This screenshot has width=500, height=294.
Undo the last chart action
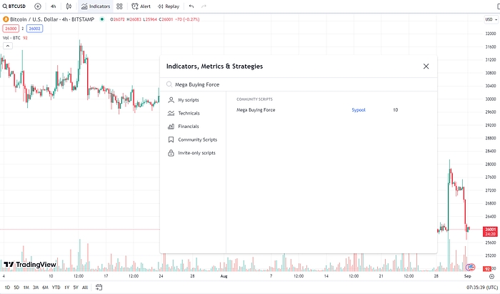coord(191,6)
